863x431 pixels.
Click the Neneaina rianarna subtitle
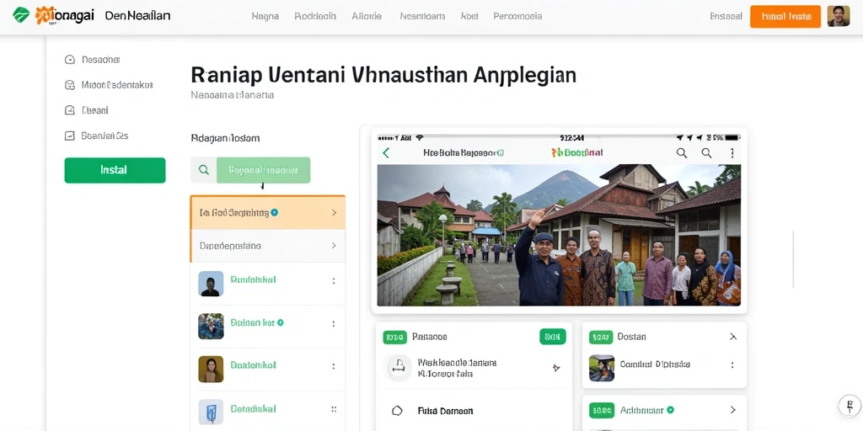233,95
